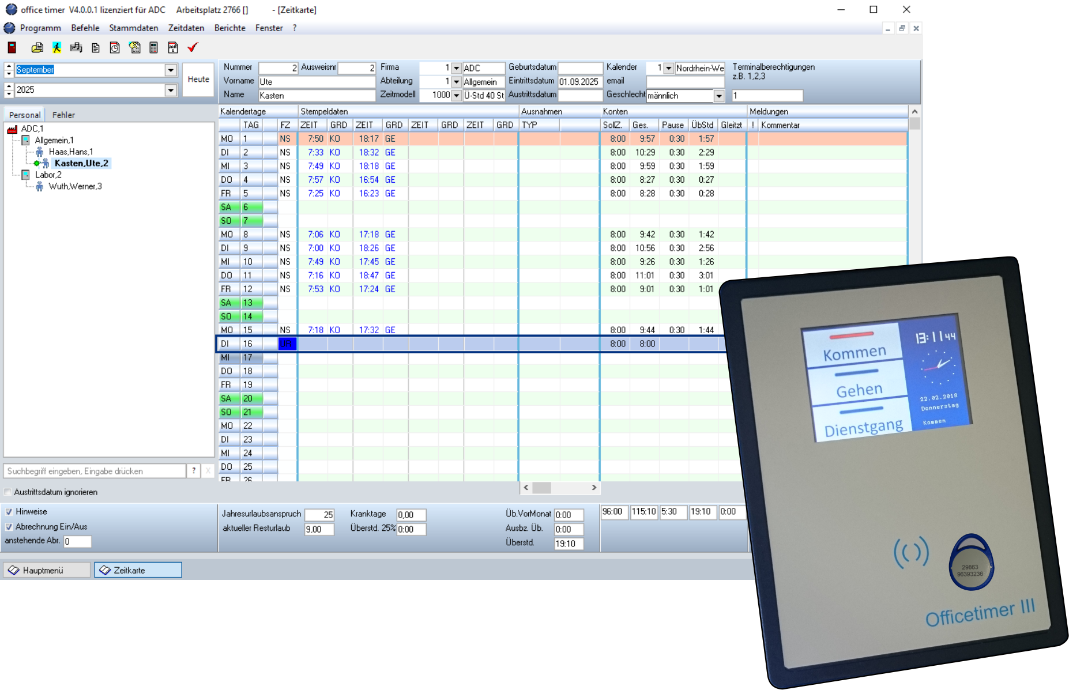Image resolution: width=1069 pixels, height=690 pixels.
Task: Open the Geschlecht dropdown showing männlich
Action: (719, 96)
